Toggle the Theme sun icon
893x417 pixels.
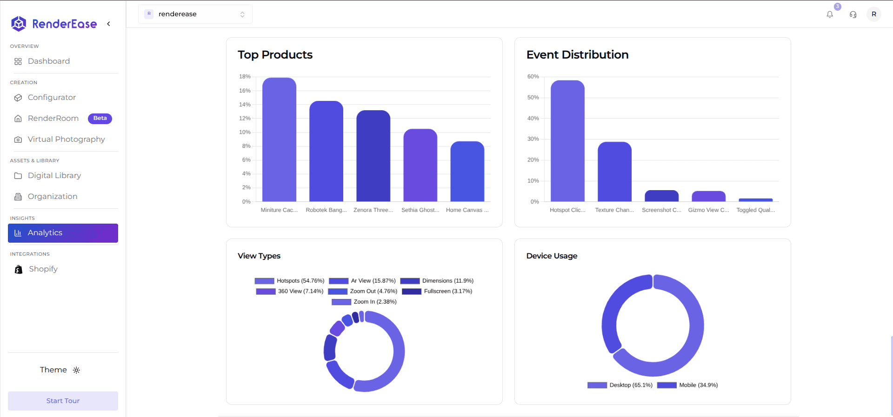pos(77,370)
